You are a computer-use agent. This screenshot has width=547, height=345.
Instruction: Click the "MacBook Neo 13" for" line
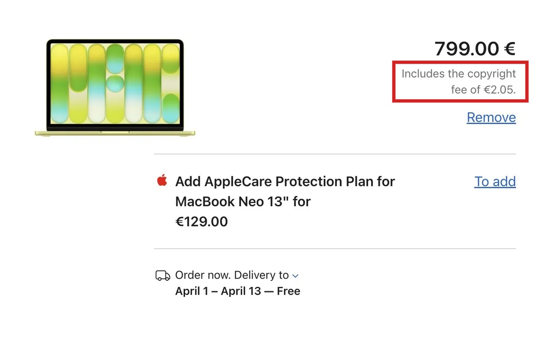tap(243, 201)
